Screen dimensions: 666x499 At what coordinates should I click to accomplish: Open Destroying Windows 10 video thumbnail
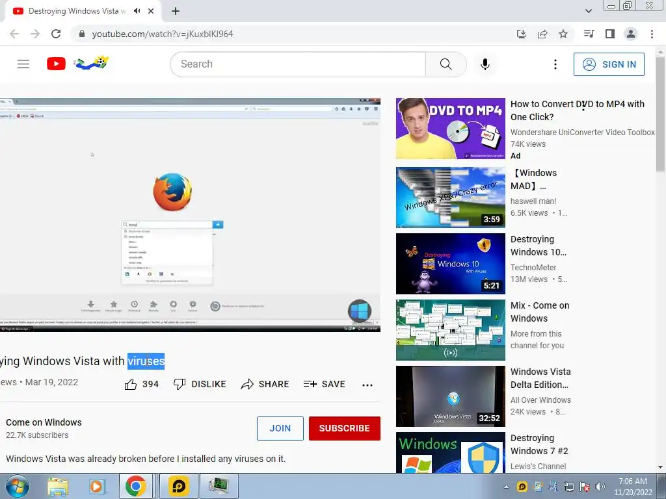pos(451,264)
